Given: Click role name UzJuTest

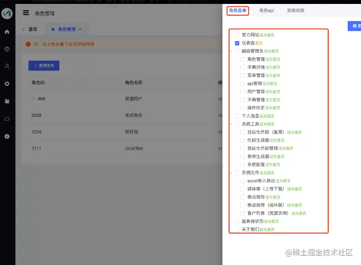Looking at the screenshot, I should (134, 149).
